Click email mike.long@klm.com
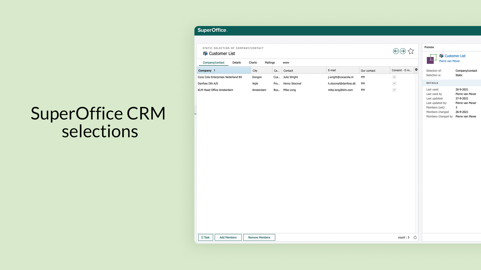Screen dimensions: 481x270 [340, 90]
